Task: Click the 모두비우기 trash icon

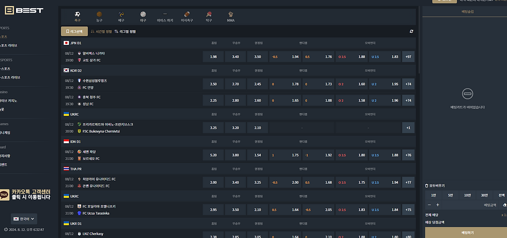Action: [x=427, y=185]
